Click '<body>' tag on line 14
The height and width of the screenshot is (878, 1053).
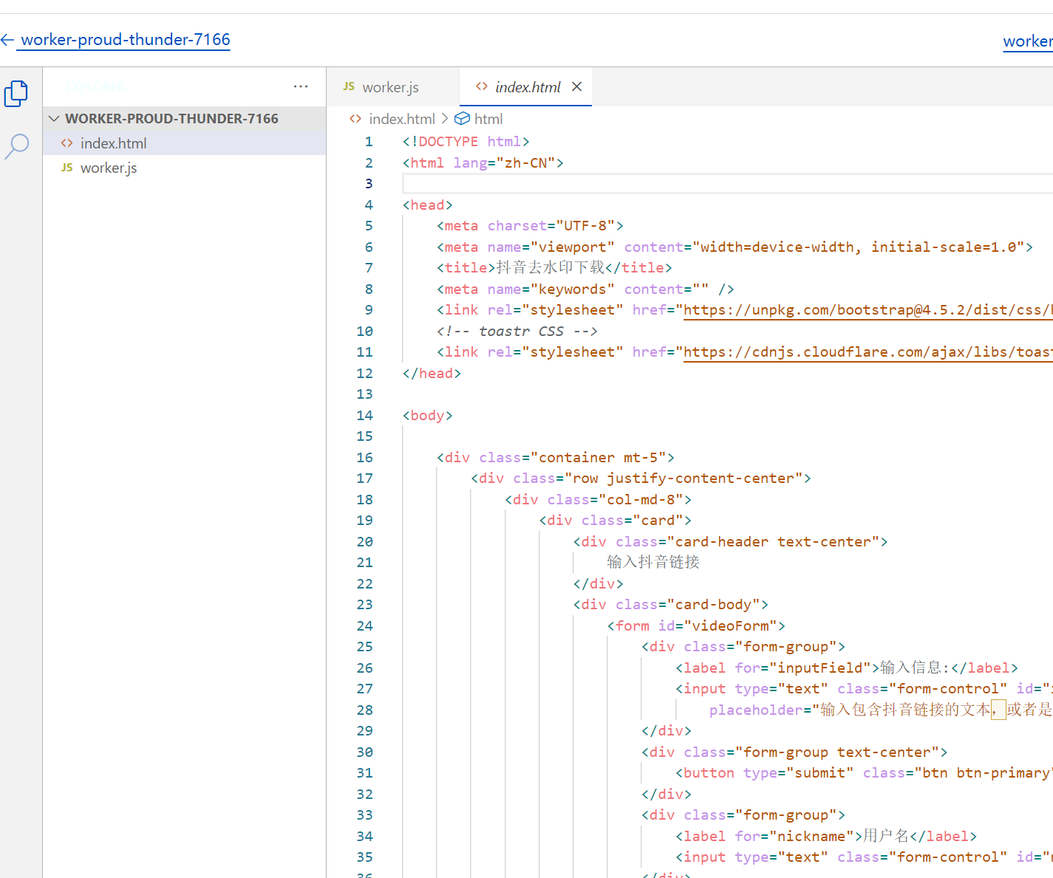point(428,416)
